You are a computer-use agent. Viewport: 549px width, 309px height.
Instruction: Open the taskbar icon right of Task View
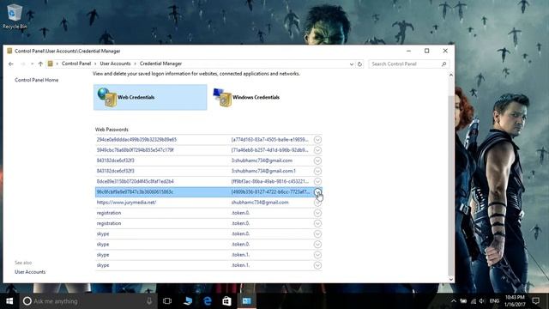pos(188,301)
